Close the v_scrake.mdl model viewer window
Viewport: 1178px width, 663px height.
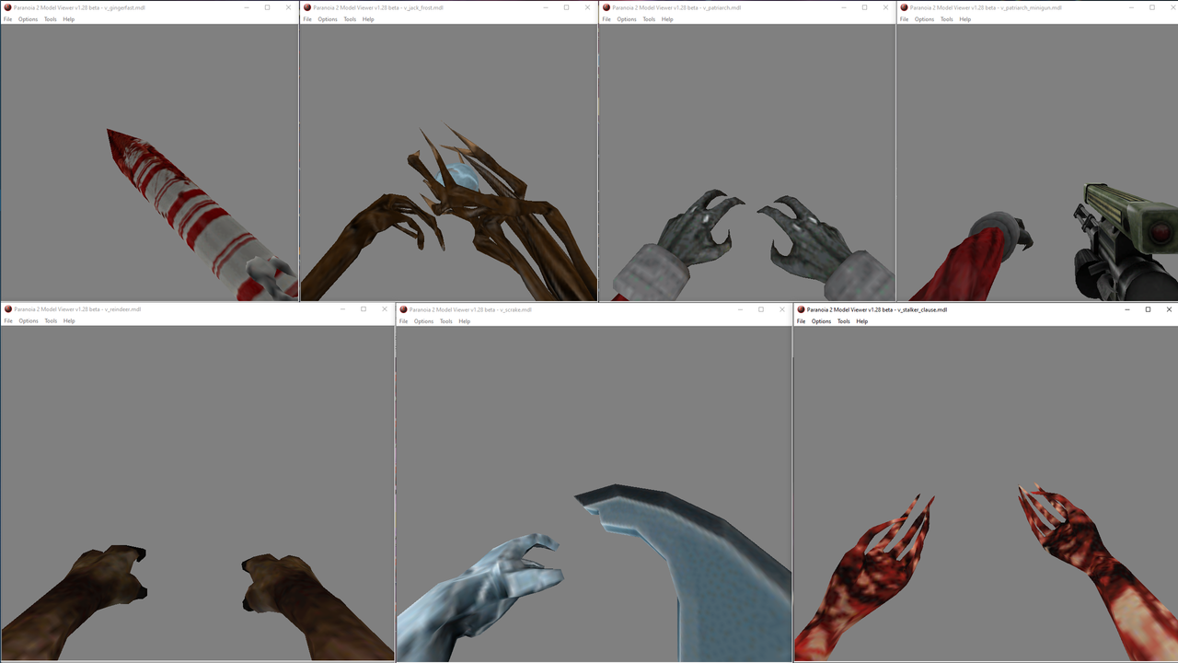(x=782, y=309)
